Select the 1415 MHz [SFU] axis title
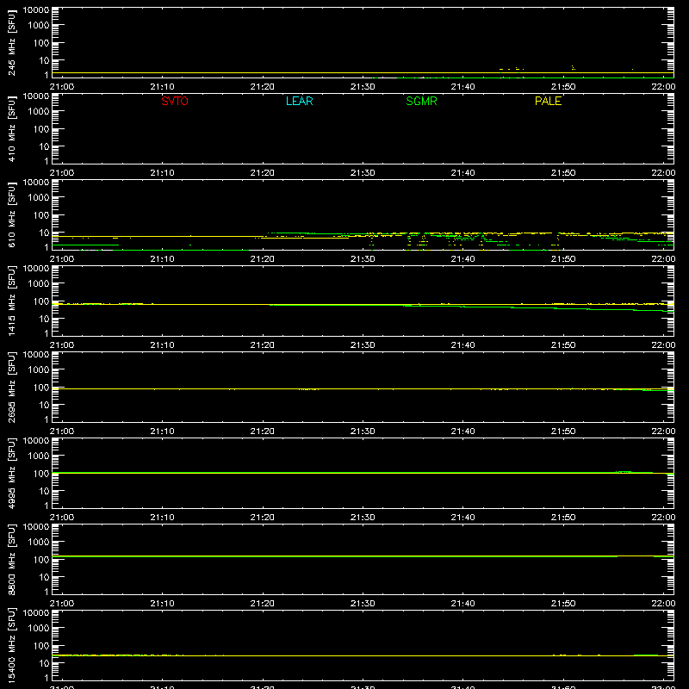Image resolution: width=689 pixels, height=689 pixels. 11,301
